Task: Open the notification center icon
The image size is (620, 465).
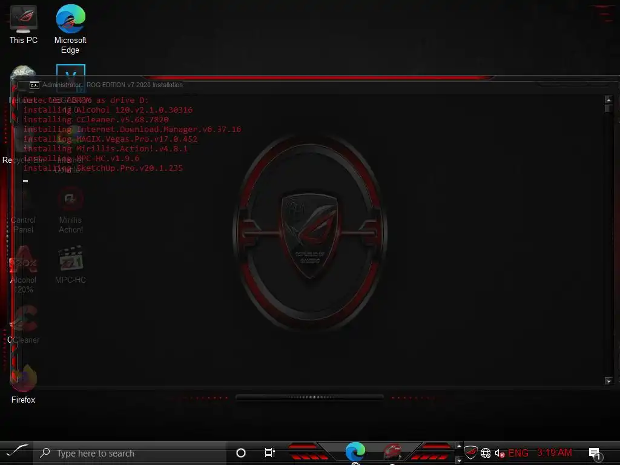Action: [595, 453]
